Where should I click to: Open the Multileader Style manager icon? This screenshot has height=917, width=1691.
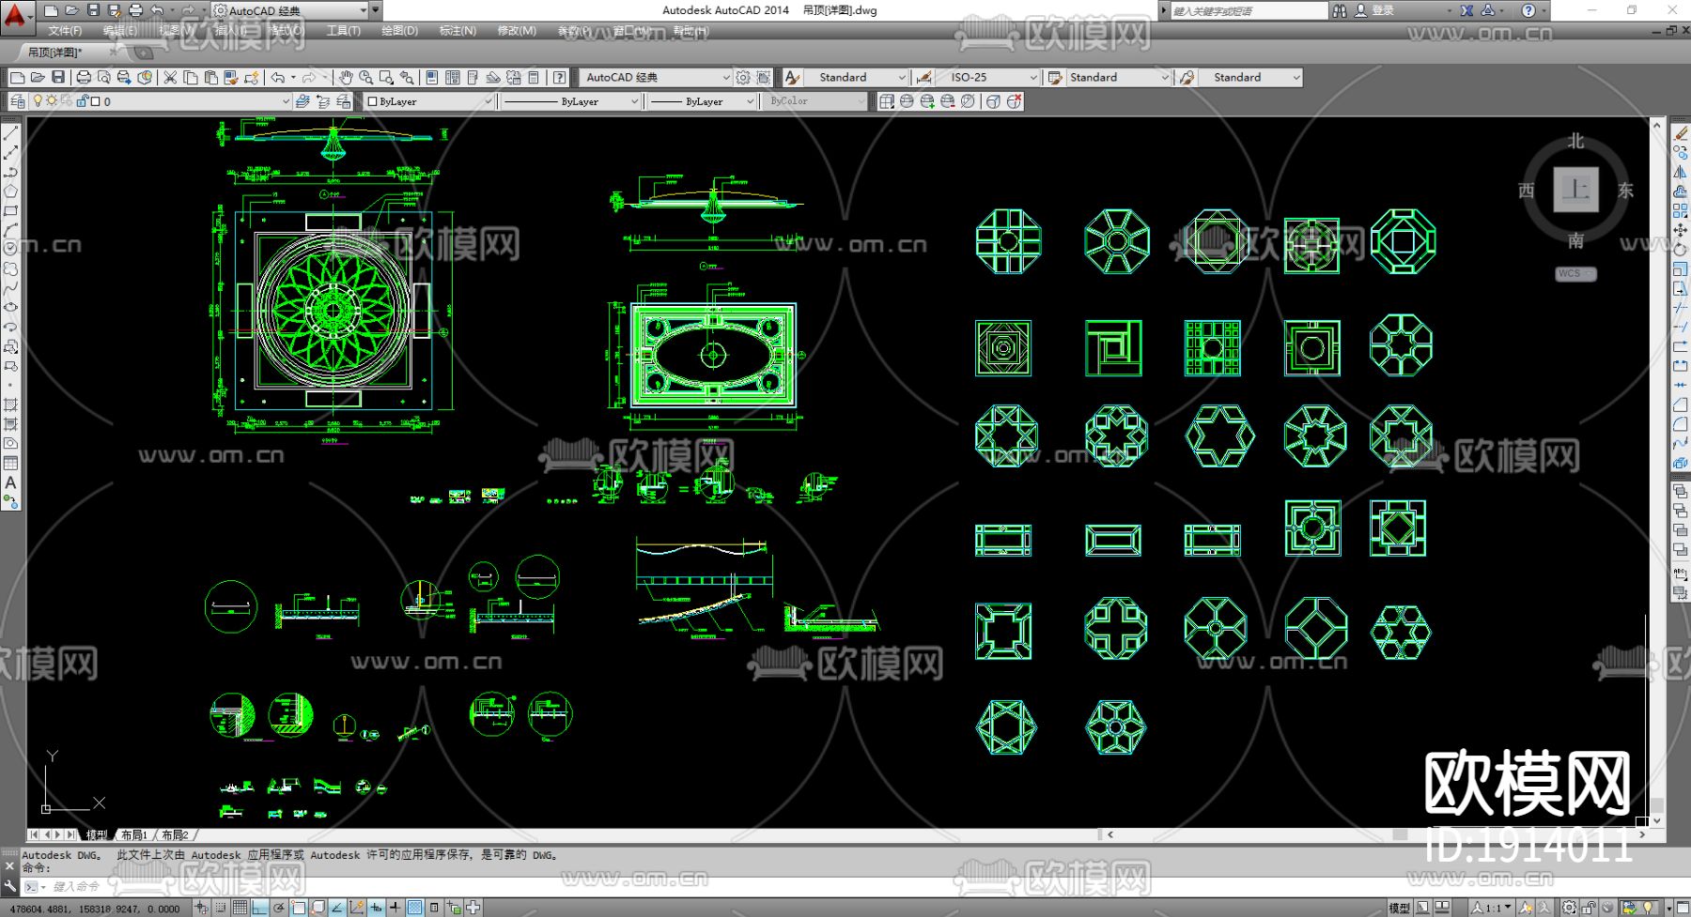[x=1187, y=77]
